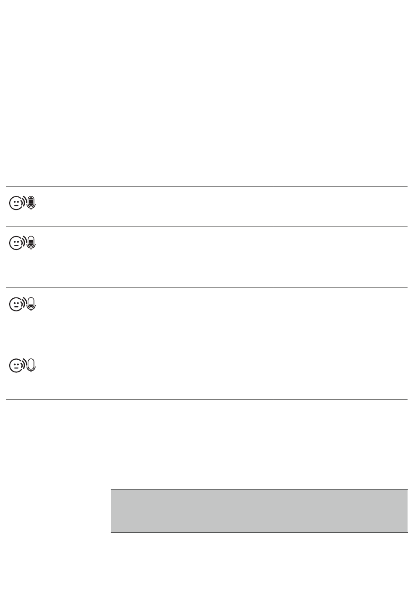This screenshot has height=594, width=414.
Task: Click the divider line below the empty microphone row
Action: click(207, 399)
